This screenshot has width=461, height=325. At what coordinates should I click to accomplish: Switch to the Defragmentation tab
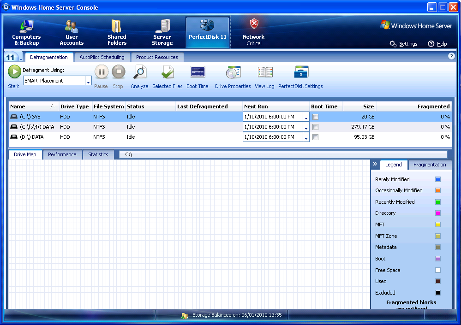pyautogui.click(x=49, y=57)
